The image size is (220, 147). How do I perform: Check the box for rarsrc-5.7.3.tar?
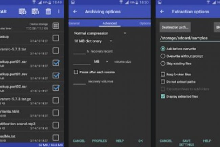(x=56, y=51)
